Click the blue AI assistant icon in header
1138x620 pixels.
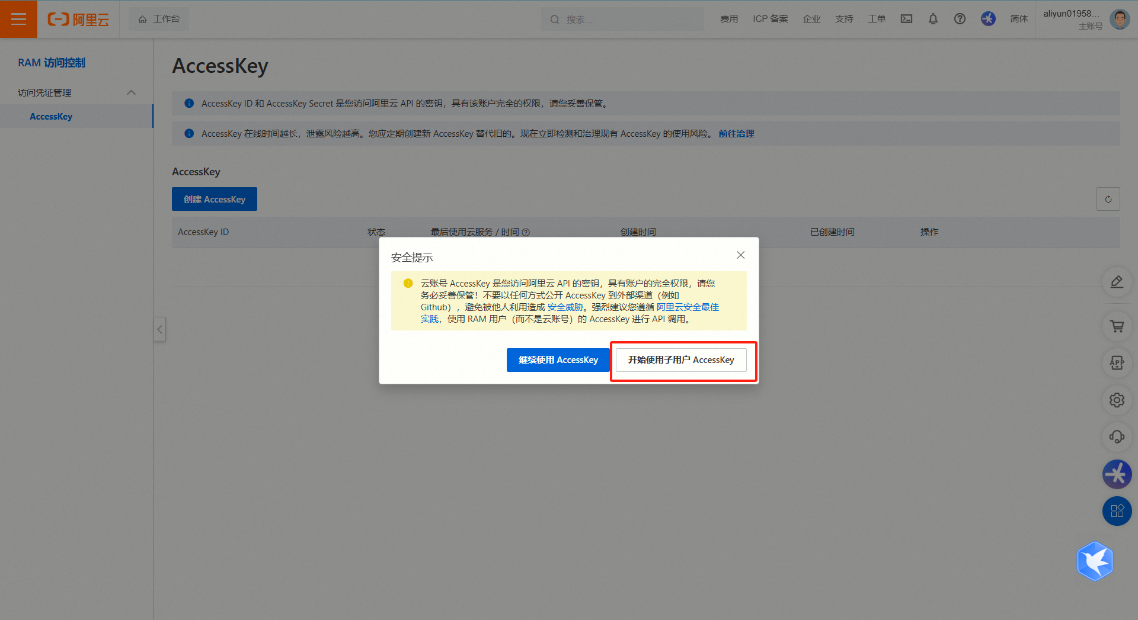[988, 19]
